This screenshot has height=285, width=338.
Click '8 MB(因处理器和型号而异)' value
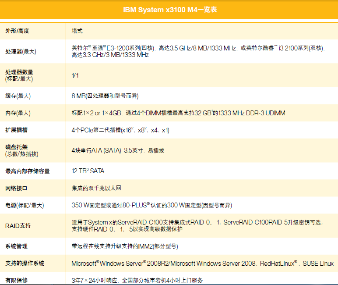[x=105, y=96]
